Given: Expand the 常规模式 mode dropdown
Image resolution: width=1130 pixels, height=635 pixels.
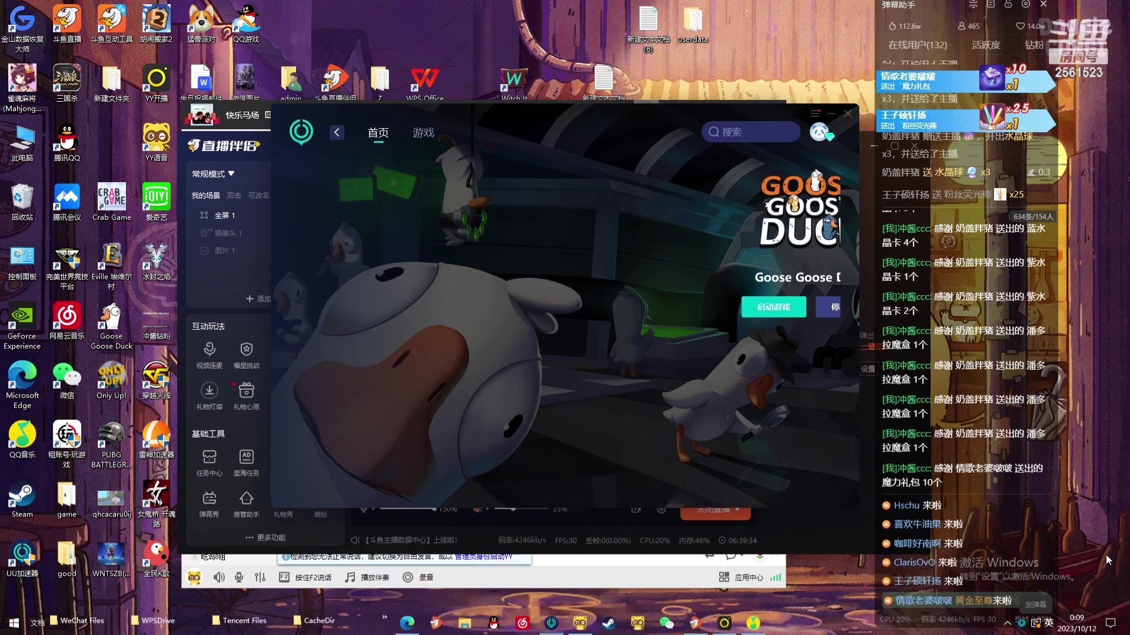Looking at the screenshot, I should pos(213,173).
